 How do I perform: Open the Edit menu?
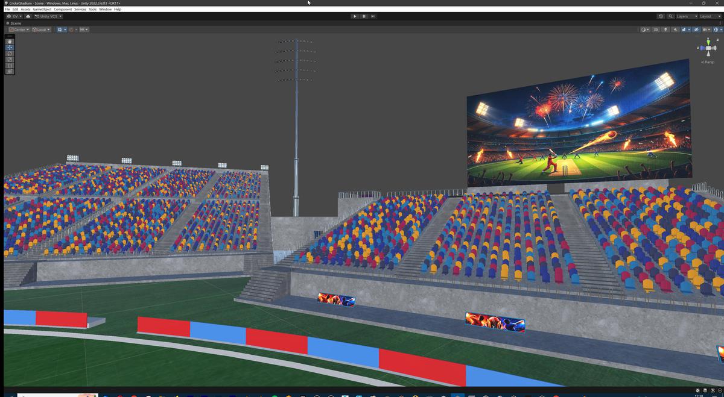point(15,9)
